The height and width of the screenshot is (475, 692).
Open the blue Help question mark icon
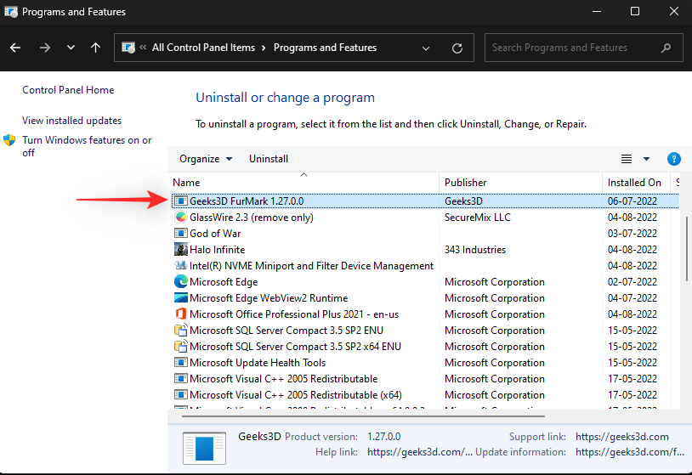[x=674, y=159]
